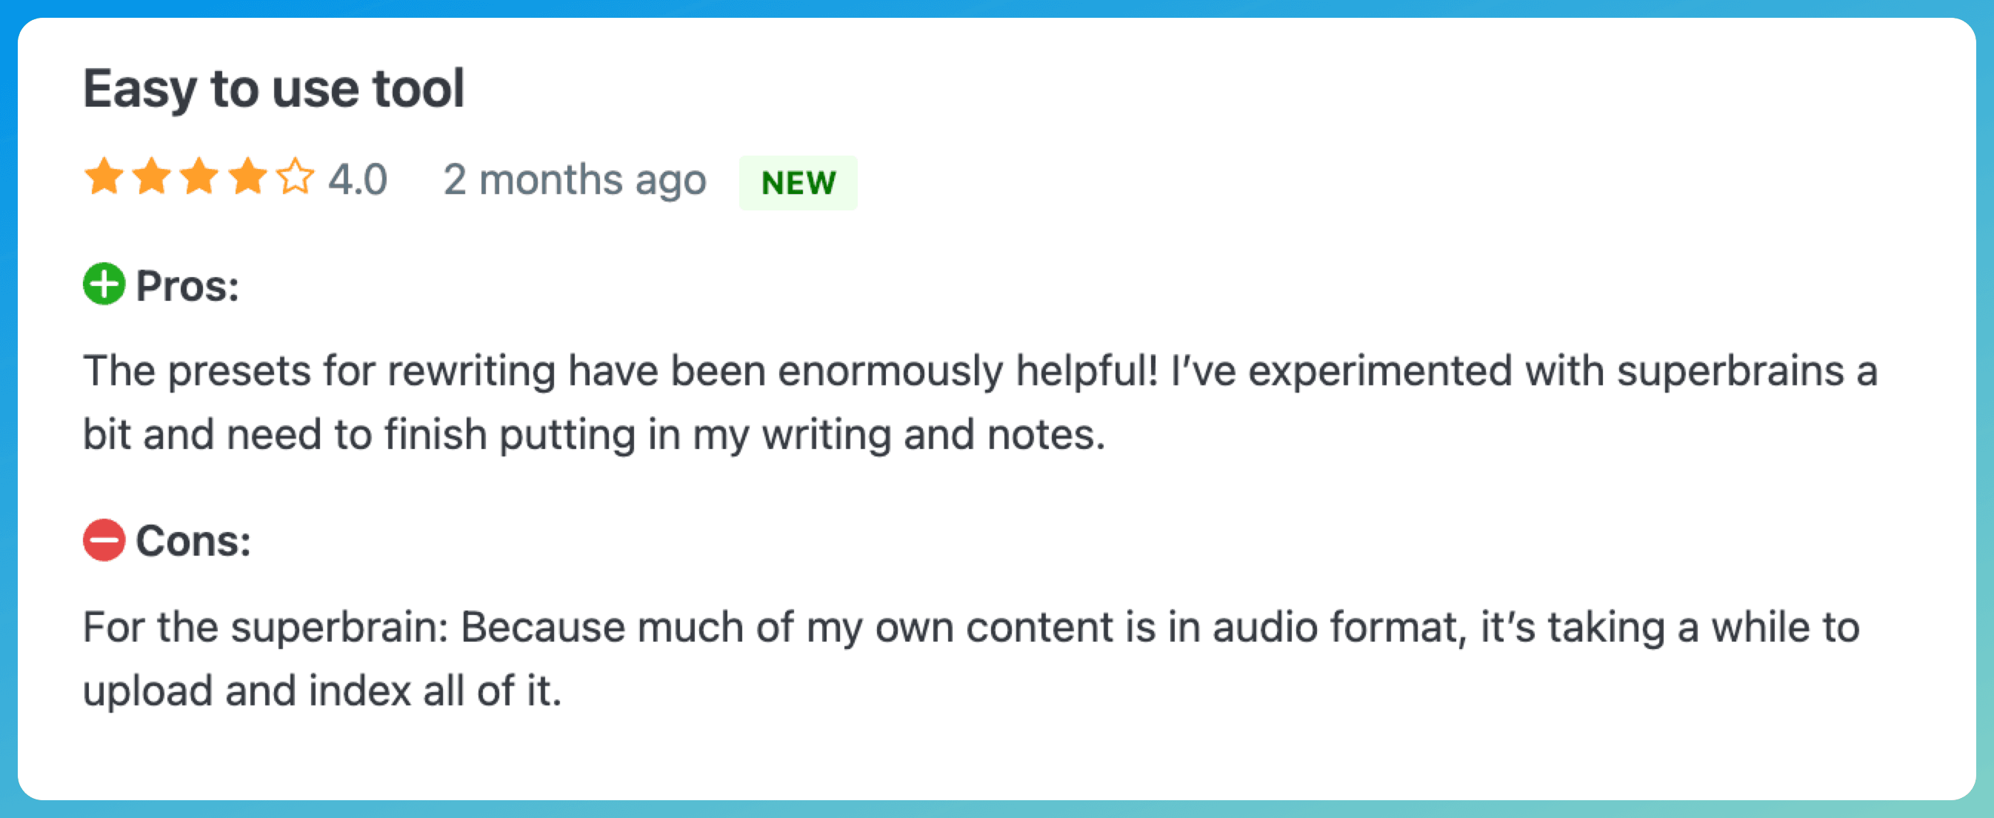
Task: Click the first orange star
Action: click(x=104, y=176)
